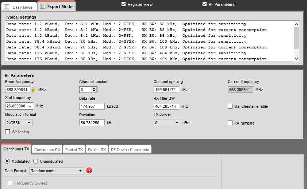This screenshot has width=308, height=189.
Task: Open the Packet RX tab
Action: click(x=97, y=150)
